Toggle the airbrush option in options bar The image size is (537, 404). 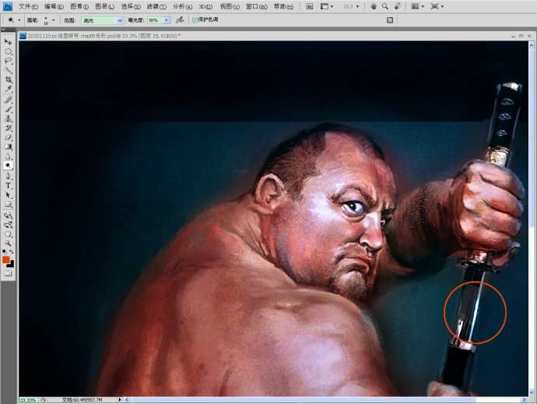coord(180,20)
